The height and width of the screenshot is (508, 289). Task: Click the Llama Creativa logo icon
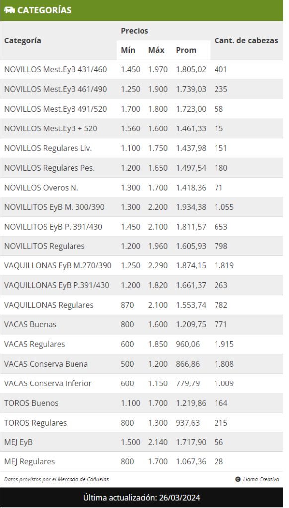pos(238,479)
